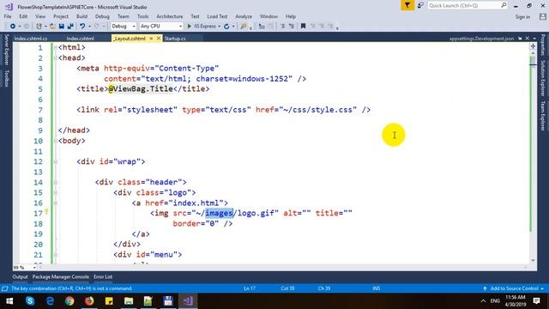Open the document list dropdown arrow in tab strip

pos(534,39)
